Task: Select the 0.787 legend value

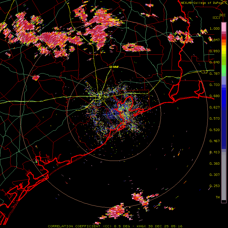Action: pos(215,73)
